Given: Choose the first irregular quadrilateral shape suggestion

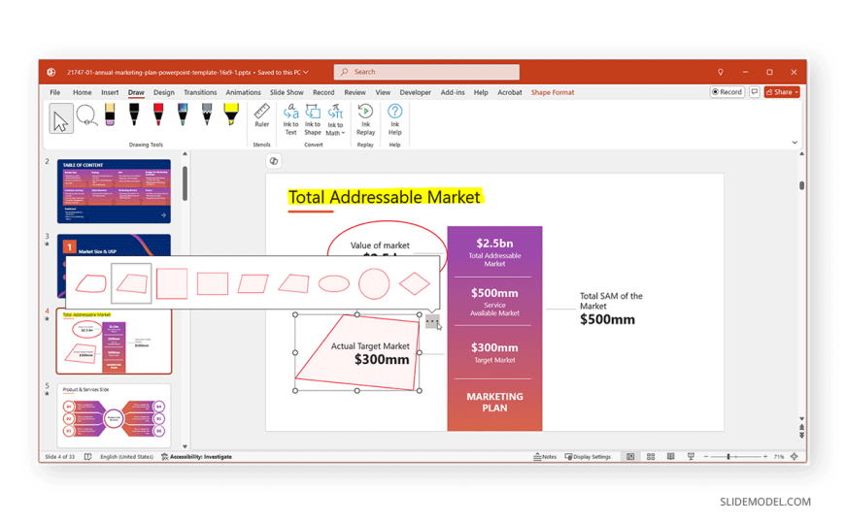Looking at the screenshot, I should tap(90, 283).
